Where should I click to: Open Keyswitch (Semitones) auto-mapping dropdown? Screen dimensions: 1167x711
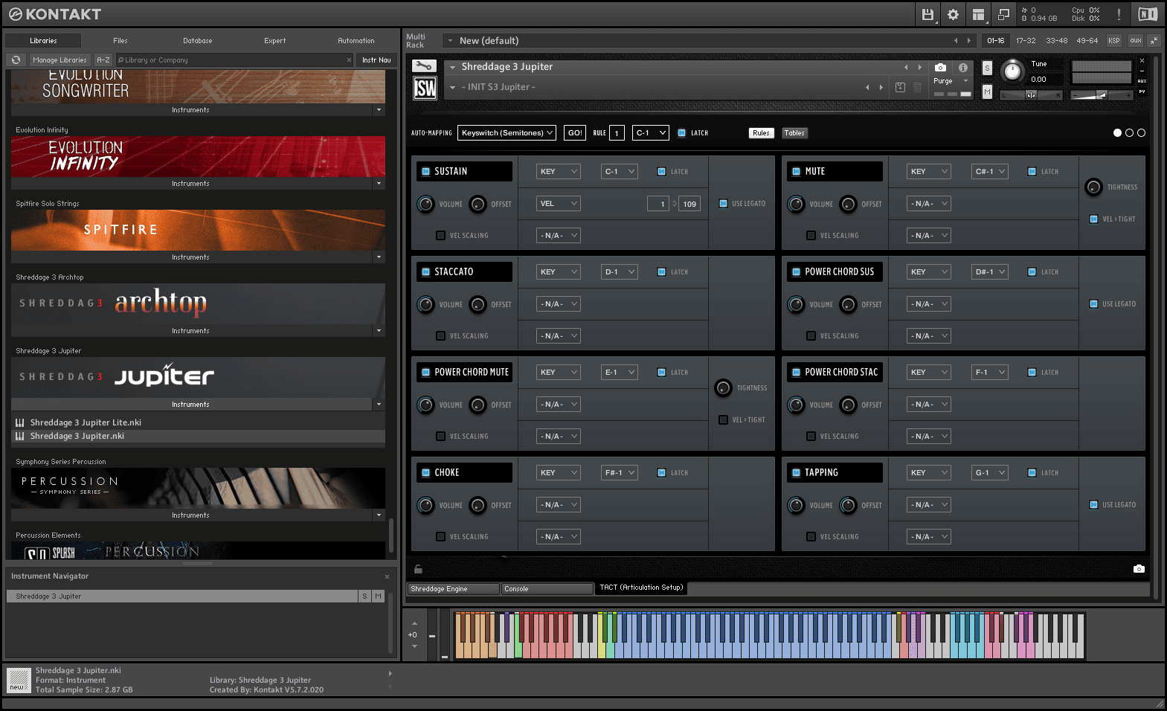pyautogui.click(x=507, y=132)
